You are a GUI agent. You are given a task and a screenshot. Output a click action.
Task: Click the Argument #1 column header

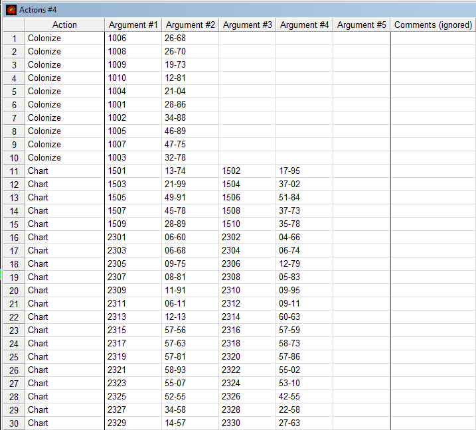coord(133,25)
